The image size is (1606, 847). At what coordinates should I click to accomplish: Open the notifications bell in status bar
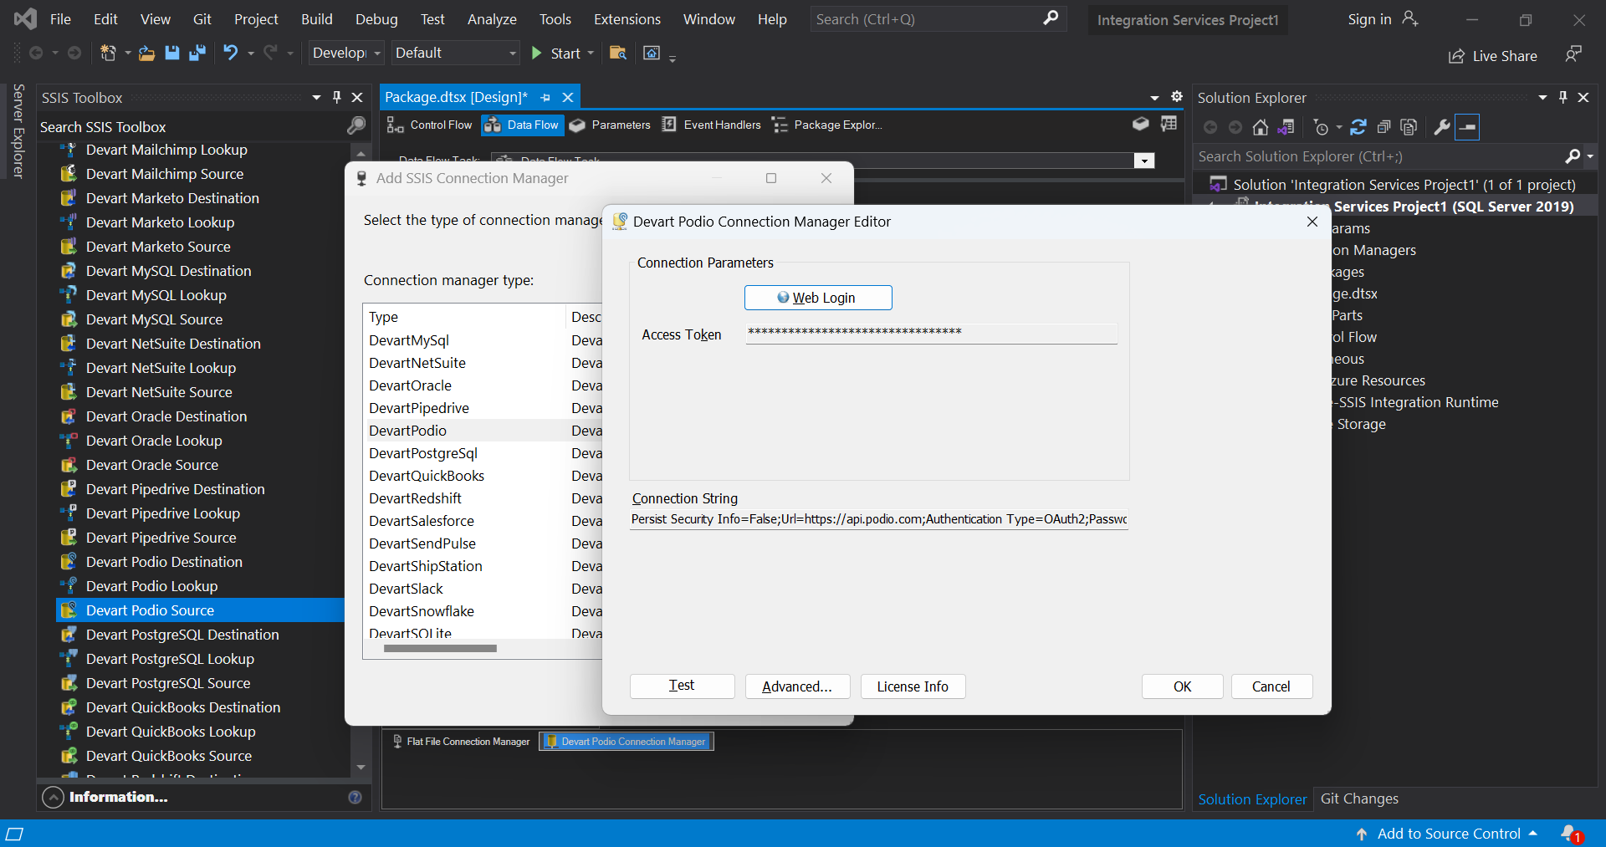pos(1570,834)
